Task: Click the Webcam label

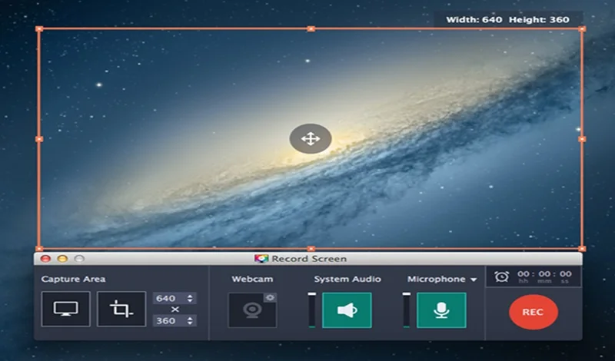Action: (x=252, y=279)
